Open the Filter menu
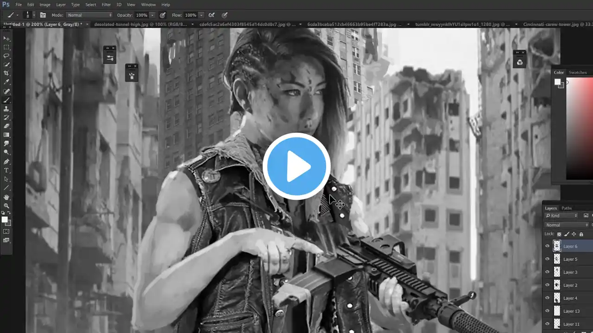The width and height of the screenshot is (593, 333). 106,5
